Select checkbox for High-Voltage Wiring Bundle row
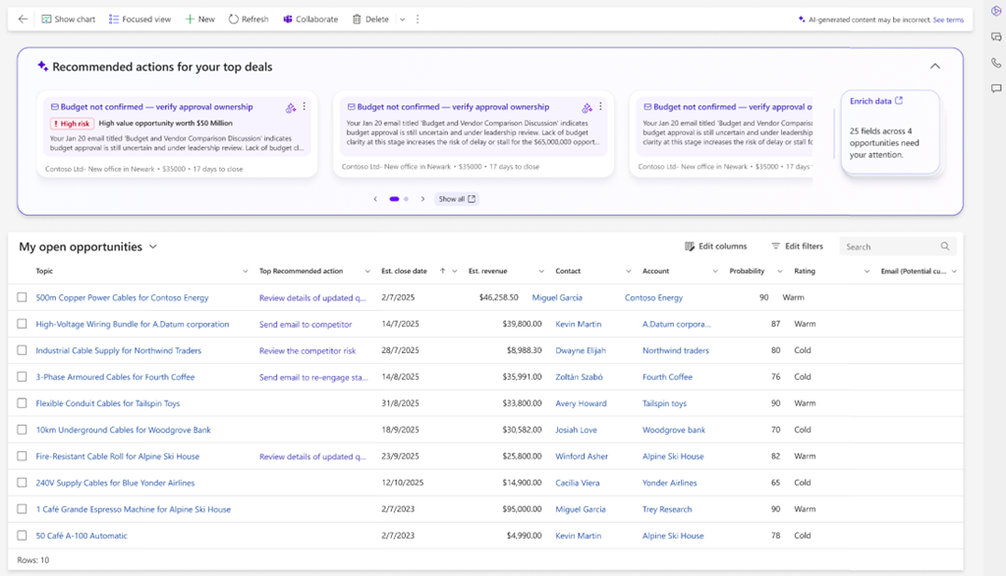Screen dimensions: 1006x576 [22, 324]
